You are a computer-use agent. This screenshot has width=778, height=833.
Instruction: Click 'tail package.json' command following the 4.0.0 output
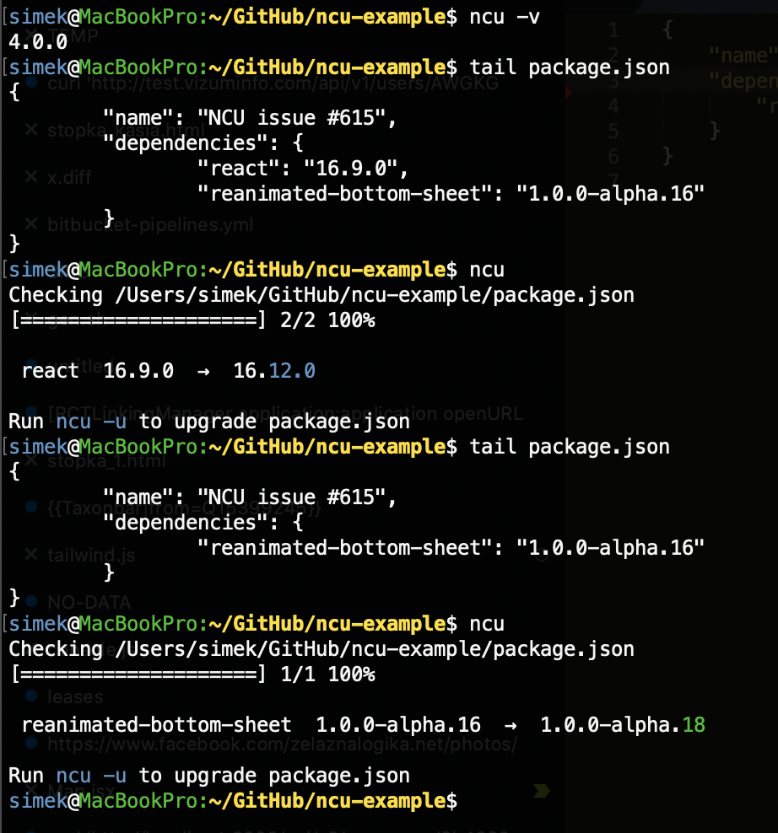click(570, 67)
